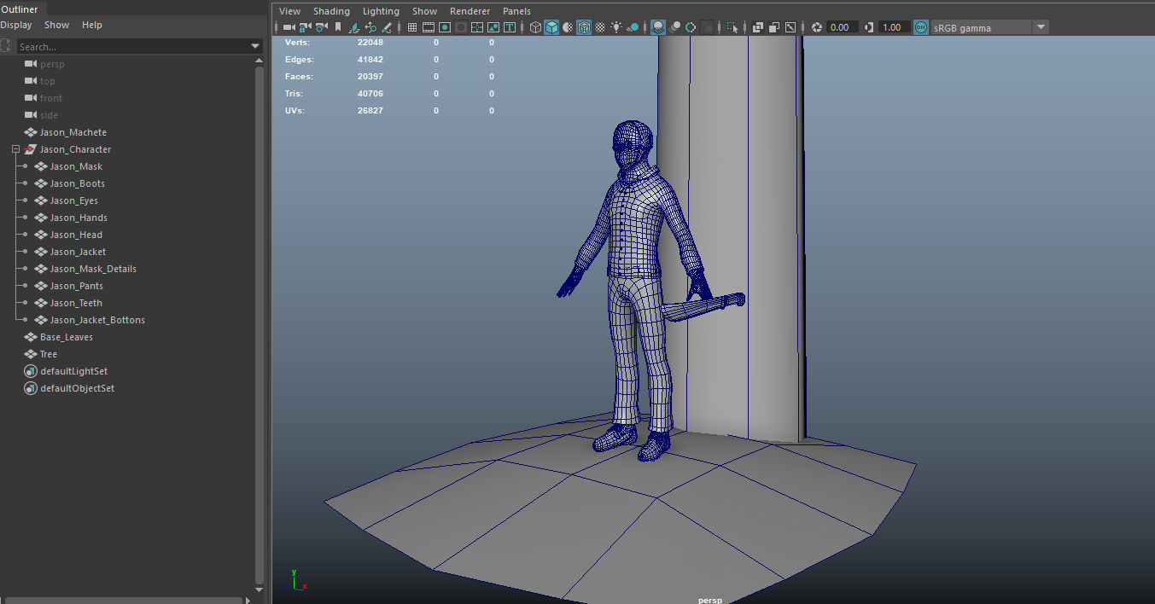Open the Outliner search filter dropdown arrow
The width and height of the screenshot is (1155, 604).
click(255, 46)
